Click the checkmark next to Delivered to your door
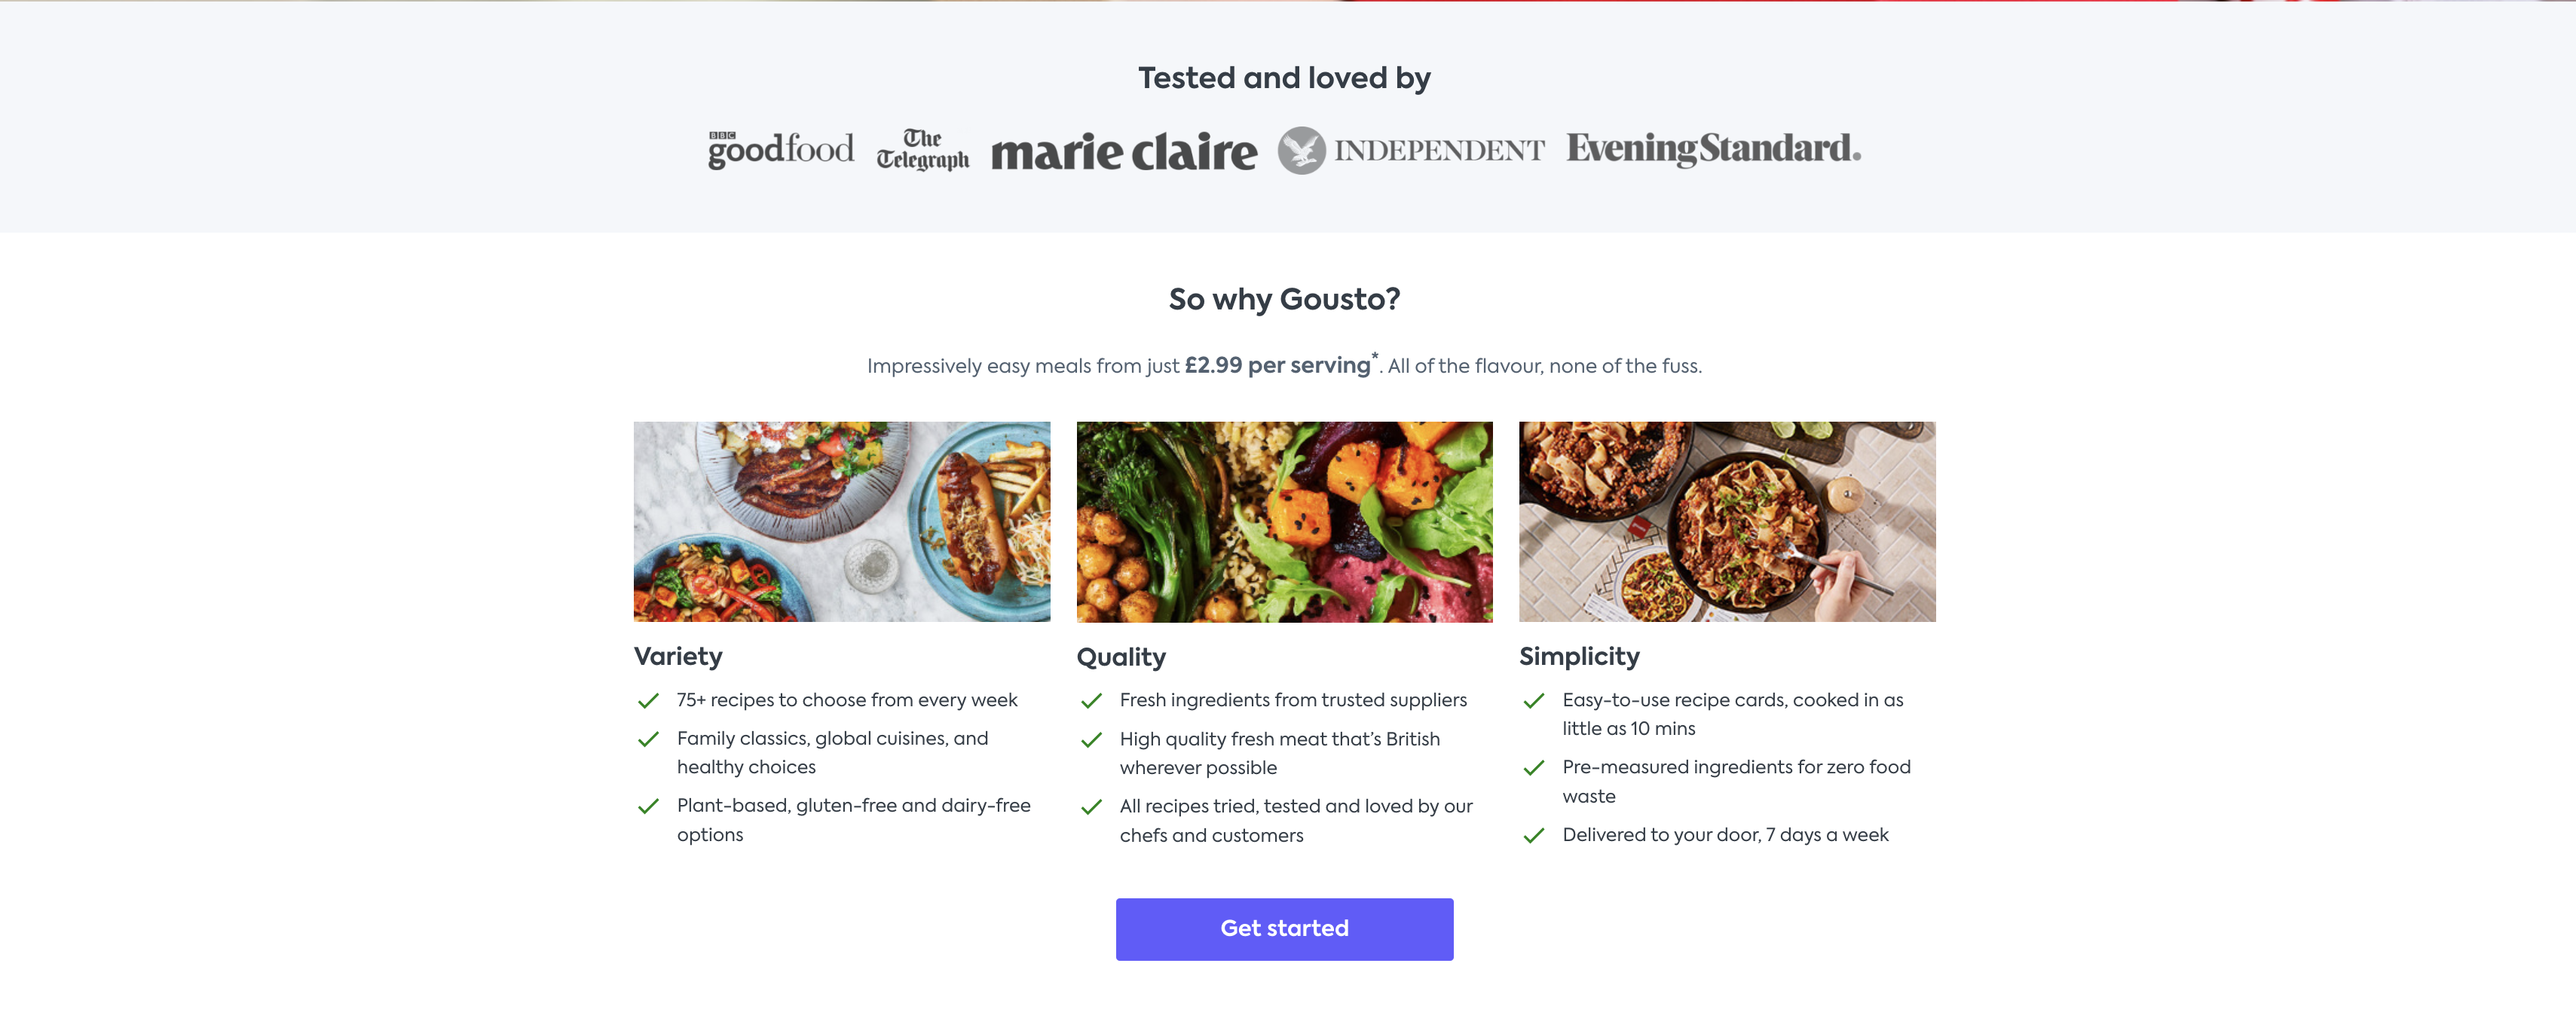The width and height of the screenshot is (2576, 1009). (x=1533, y=836)
